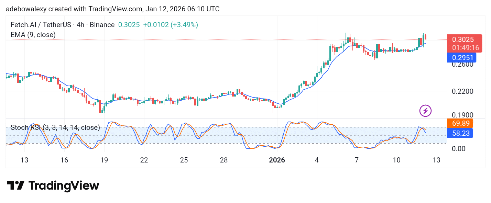Click the 19 date label on time axis
This screenshot has width=491, height=203.
(x=104, y=160)
